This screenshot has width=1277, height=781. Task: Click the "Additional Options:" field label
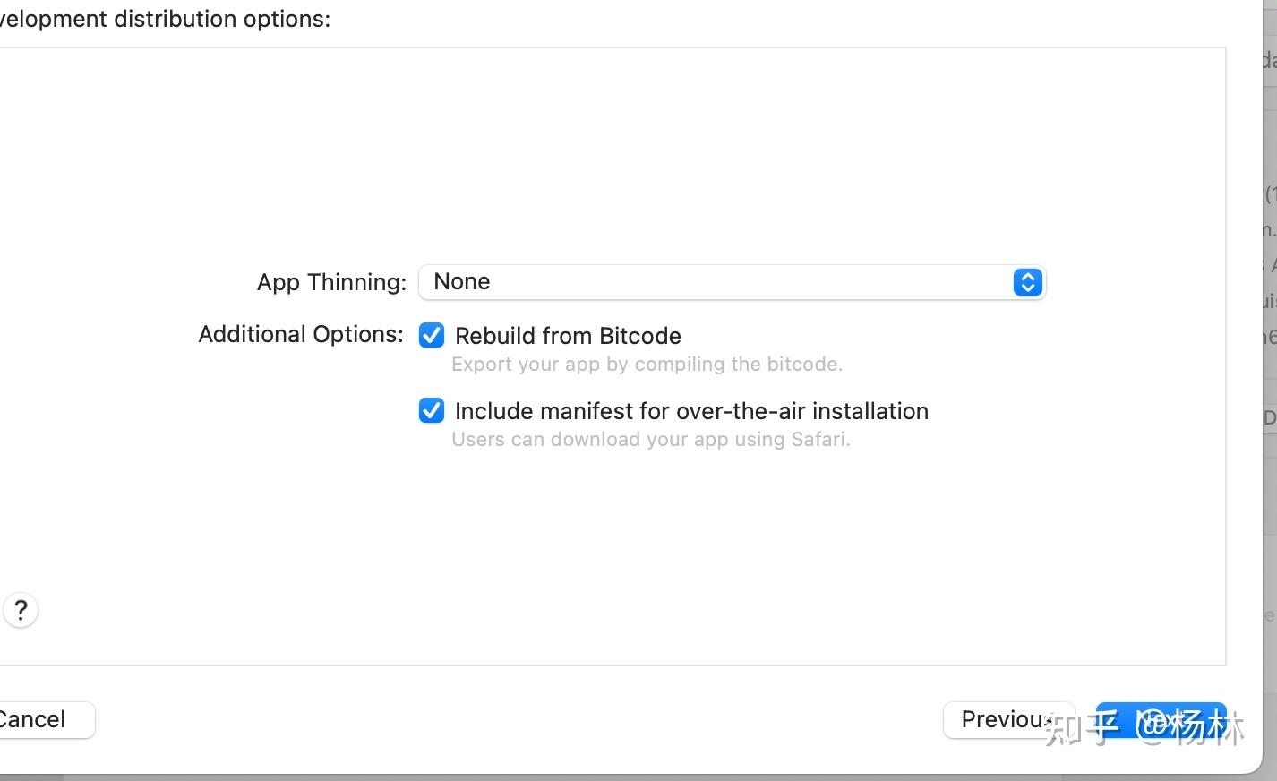pos(301,334)
